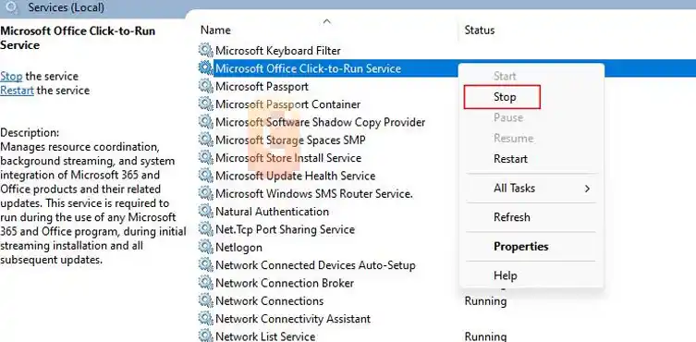696x342 pixels.
Task: Click Running status of Network Connections
Action: 485,301
